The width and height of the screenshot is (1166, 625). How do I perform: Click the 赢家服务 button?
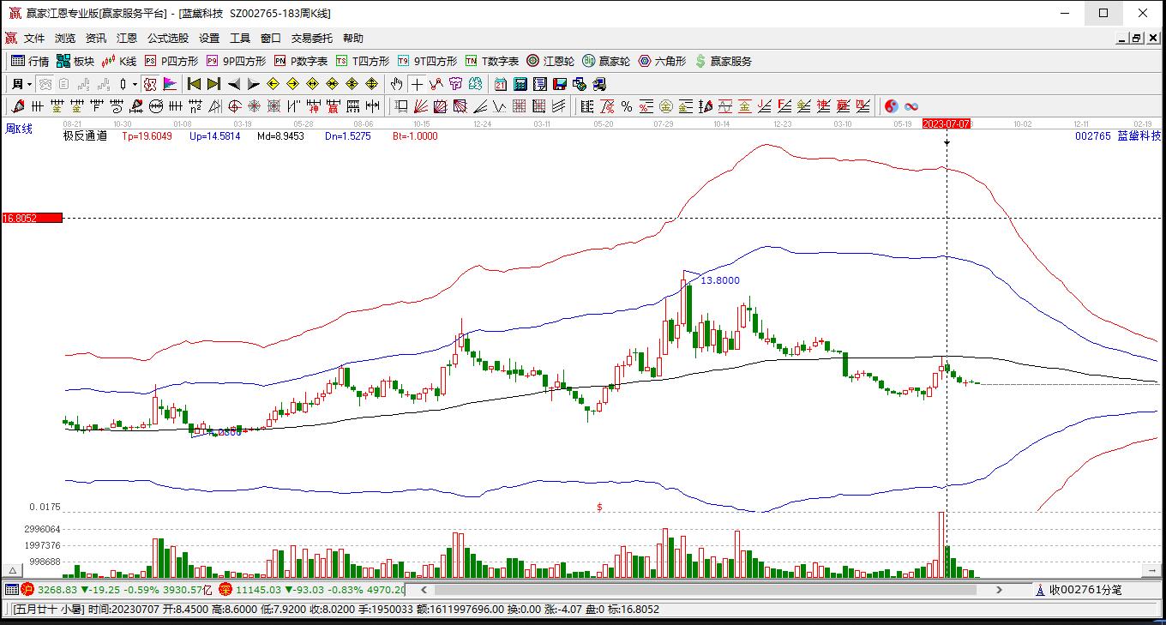point(724,61)
